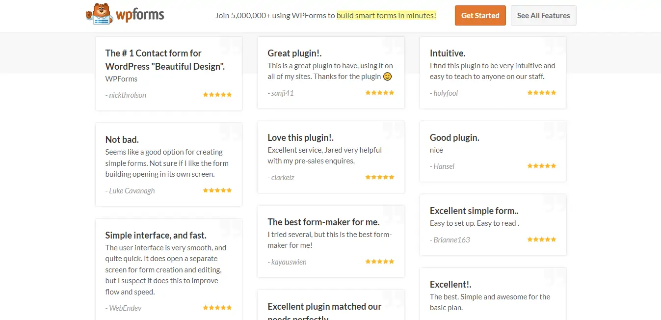Click reviewer name nickthrolson
This screenshot has width=661, height=320.
click(x=128, y=95)
